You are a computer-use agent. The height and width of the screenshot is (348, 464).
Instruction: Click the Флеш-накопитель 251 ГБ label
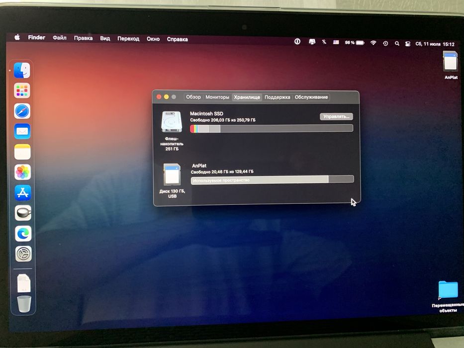172,144
